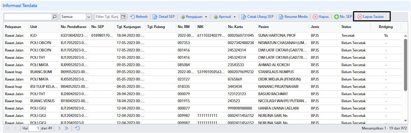Viewport: 411px width, 133px height.
Task: Open the visit date calendar picker icon
Action: 123,16
